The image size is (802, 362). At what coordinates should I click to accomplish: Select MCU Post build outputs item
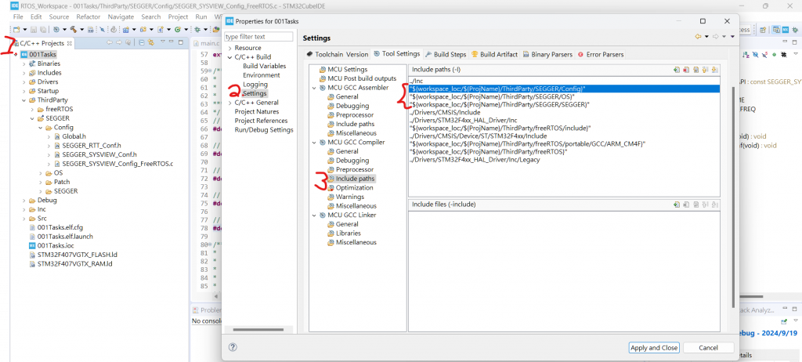362,78
